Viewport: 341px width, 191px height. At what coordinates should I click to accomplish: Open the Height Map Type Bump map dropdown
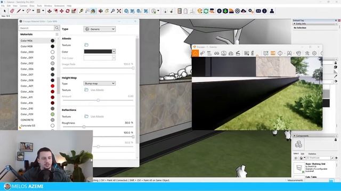pyautogui.click(x=100, y=83)
